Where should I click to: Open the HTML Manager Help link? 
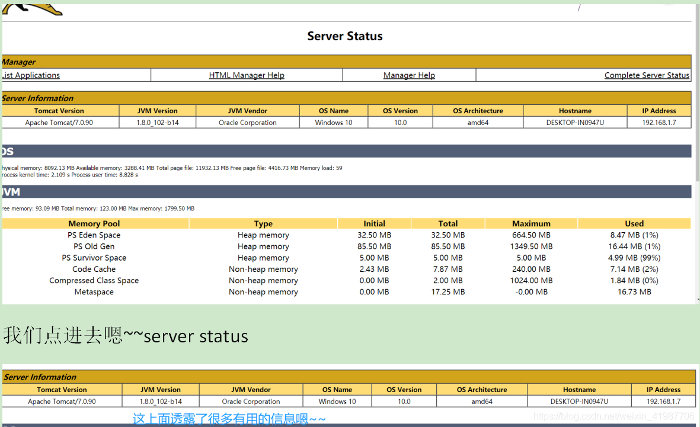pos(247,75)
